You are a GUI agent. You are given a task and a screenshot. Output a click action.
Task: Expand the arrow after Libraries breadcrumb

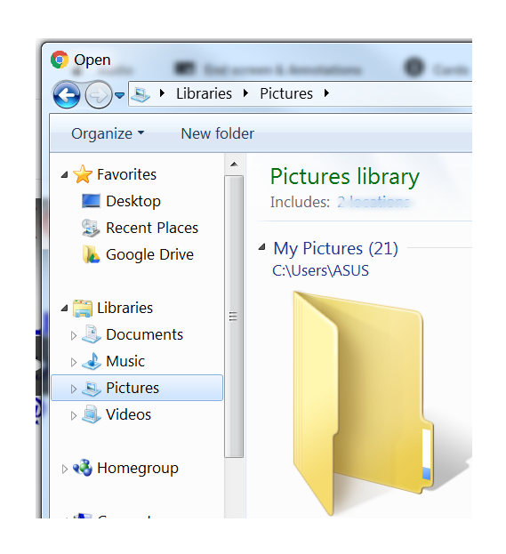pos(245,93)
